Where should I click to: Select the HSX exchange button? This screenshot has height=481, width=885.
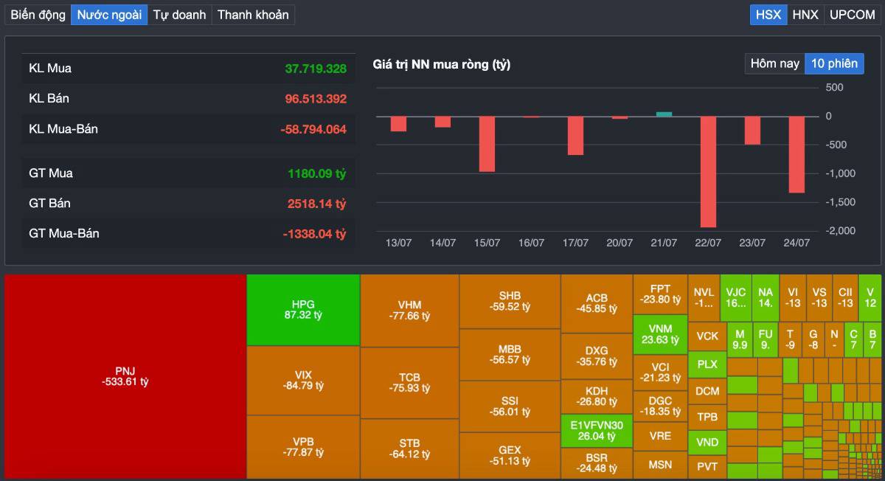click(768, 15)
